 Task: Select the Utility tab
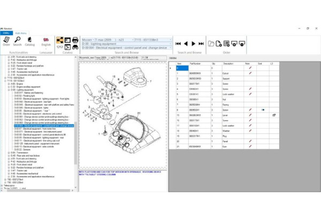(x=7, y=33)
